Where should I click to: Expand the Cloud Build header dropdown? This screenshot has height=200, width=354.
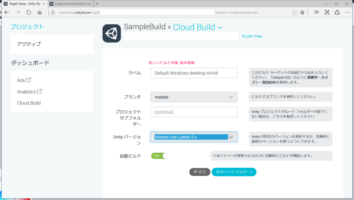coord(220,28)
